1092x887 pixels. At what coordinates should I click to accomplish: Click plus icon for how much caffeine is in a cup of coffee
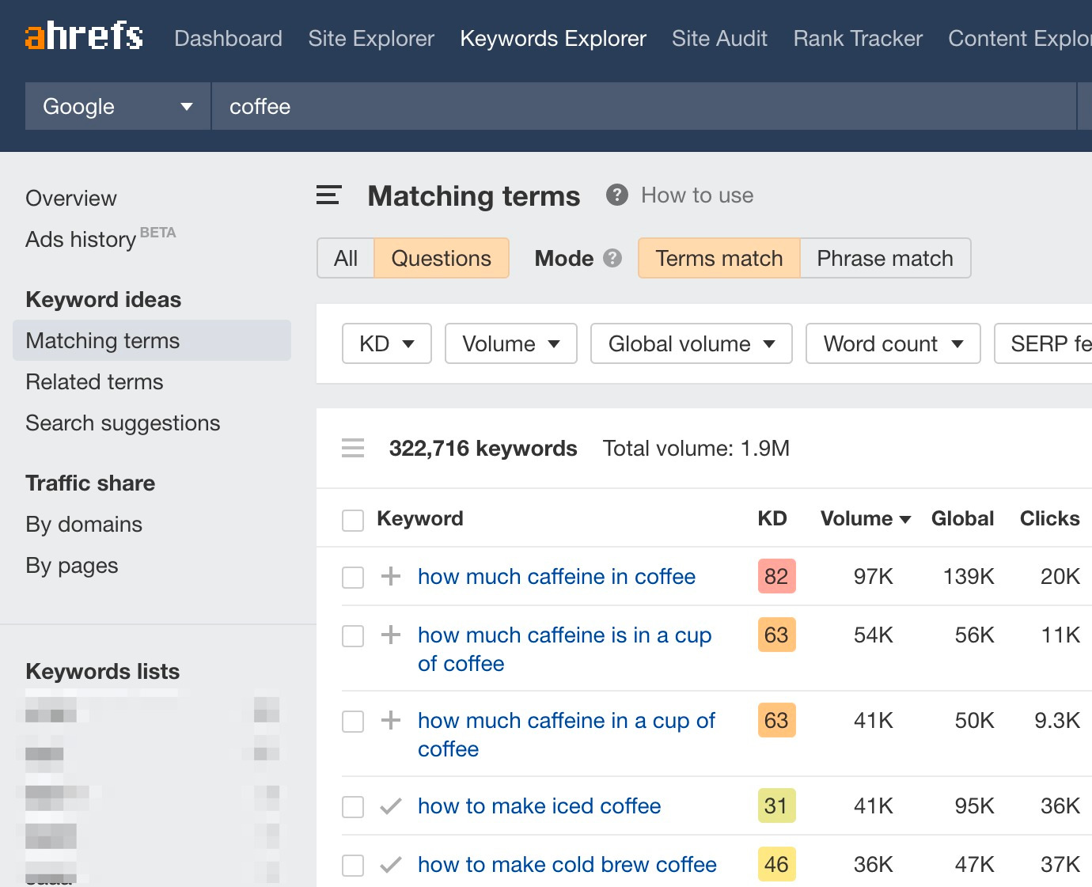pyautogui.click(x=391, y=635)
